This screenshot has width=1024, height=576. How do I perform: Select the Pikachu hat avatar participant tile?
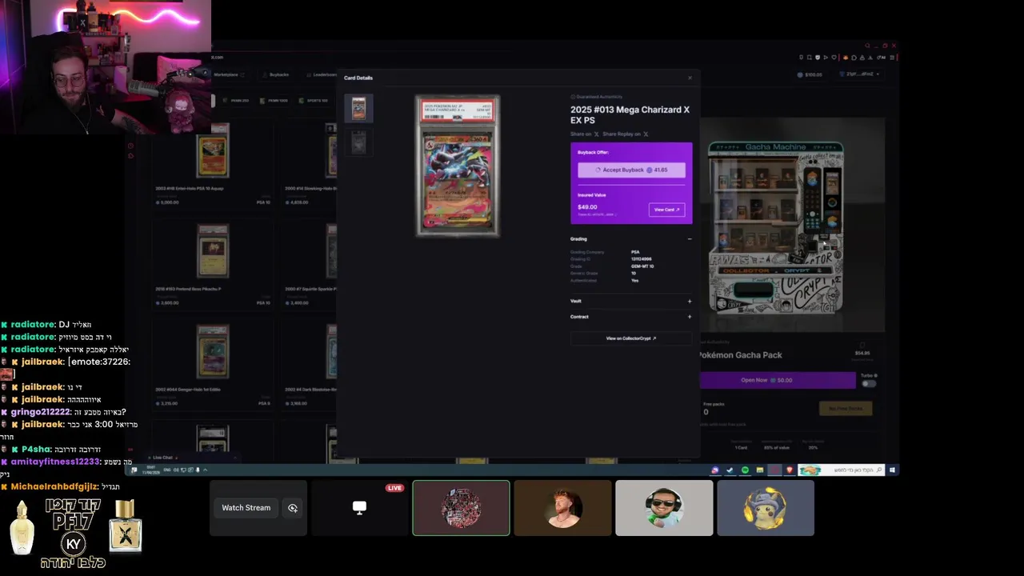[x=766, y=508]
